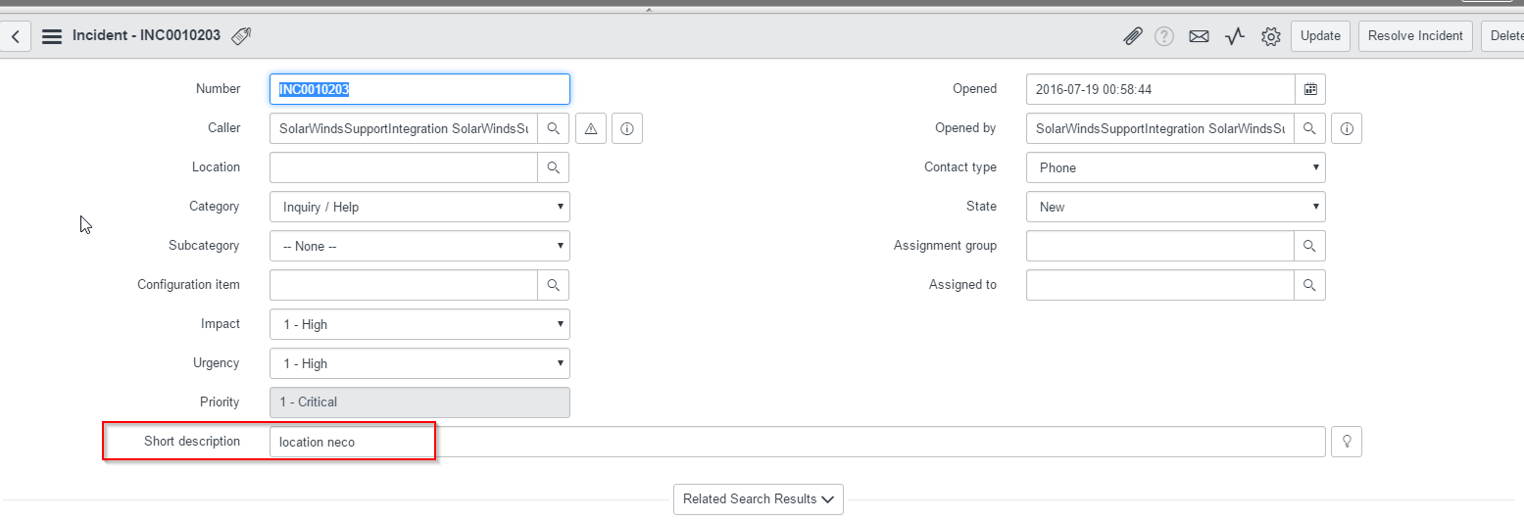Click the 'Incident - INC0010203' header title
Viewport: 1524px width, 520px height.
148,36
